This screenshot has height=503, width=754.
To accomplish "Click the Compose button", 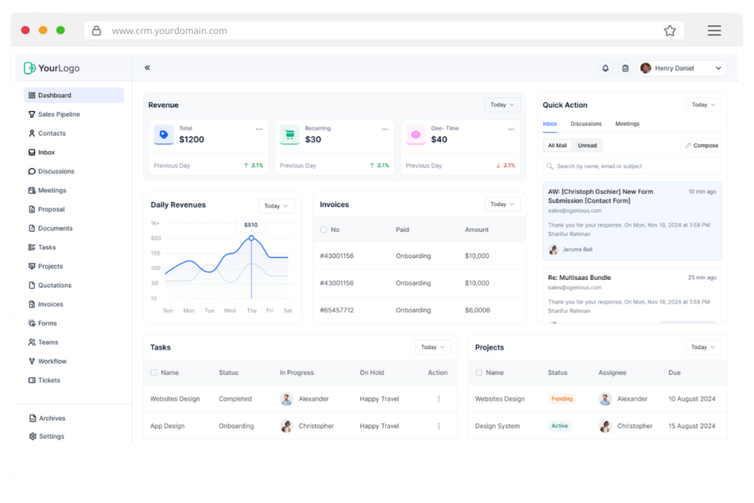I will click(701, 146).
